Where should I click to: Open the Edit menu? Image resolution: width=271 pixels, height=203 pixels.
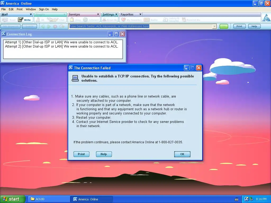click(x=11, y=9)
